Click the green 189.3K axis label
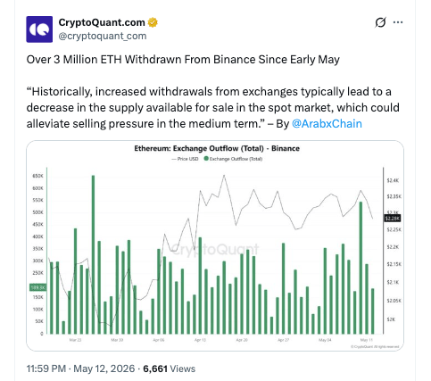This screenshot has height=381, width=431. [x=37, y=287]
